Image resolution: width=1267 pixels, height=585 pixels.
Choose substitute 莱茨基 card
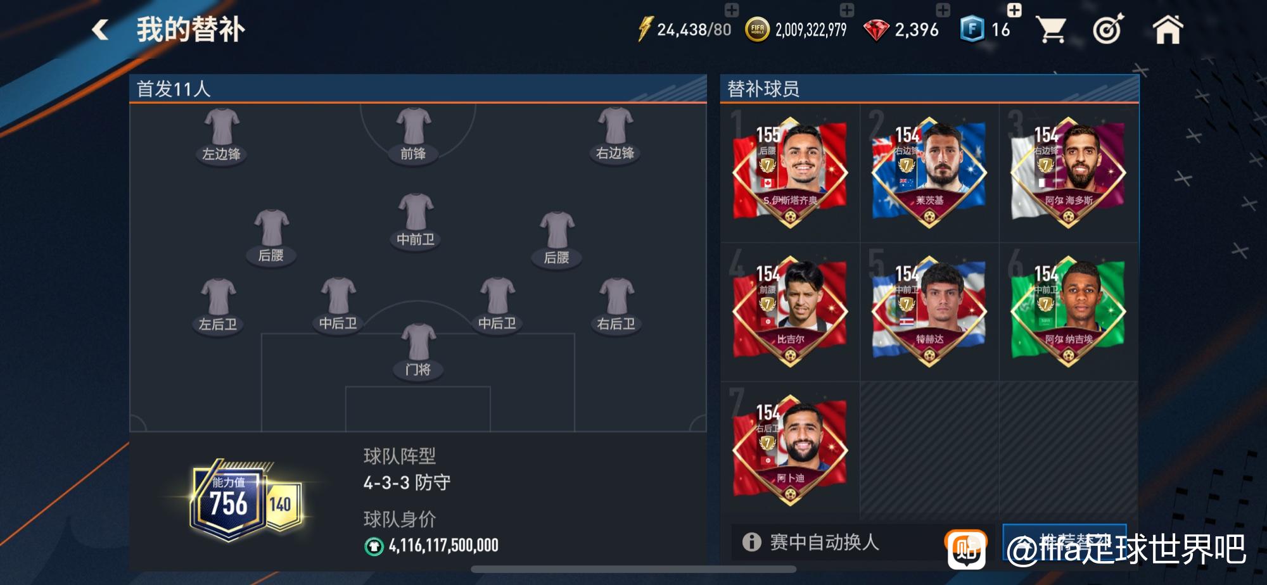pos(929,172)
